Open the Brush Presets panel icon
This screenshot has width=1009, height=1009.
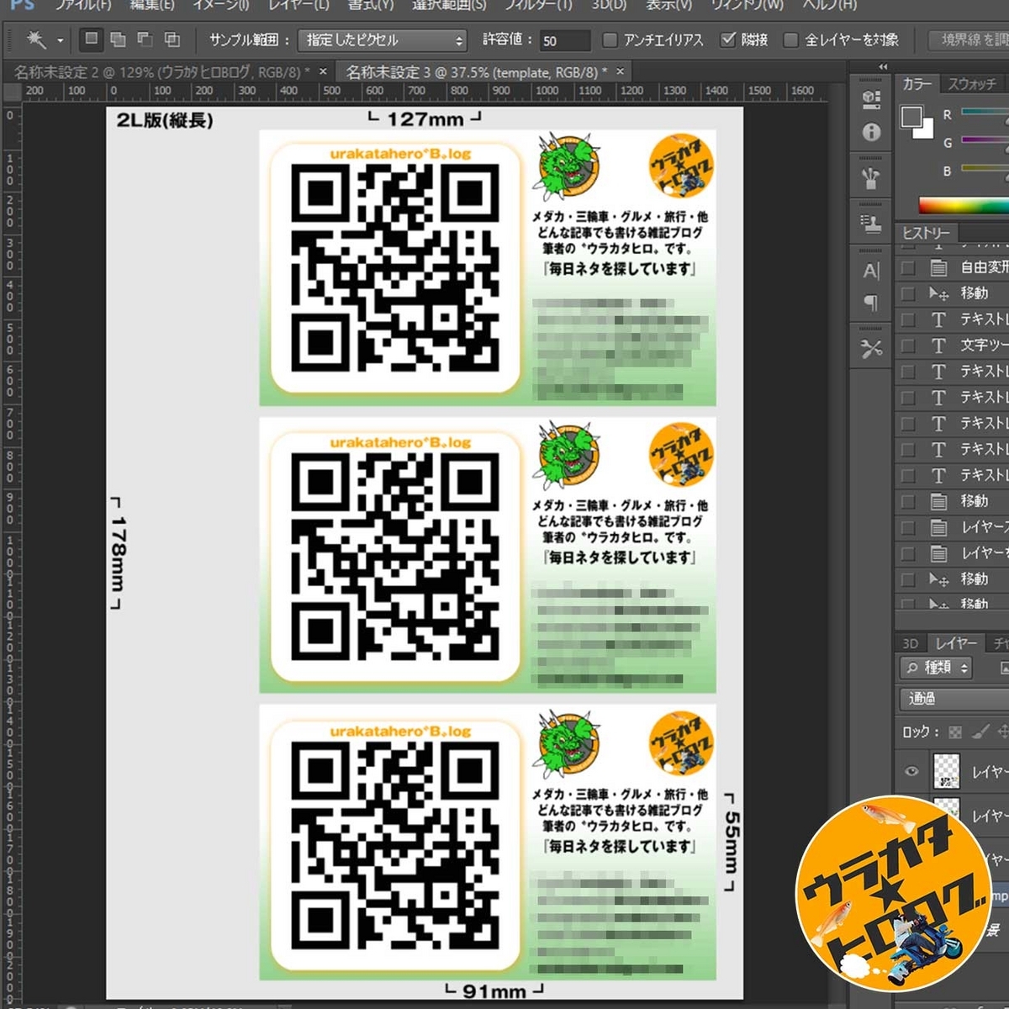pos(871,178)
